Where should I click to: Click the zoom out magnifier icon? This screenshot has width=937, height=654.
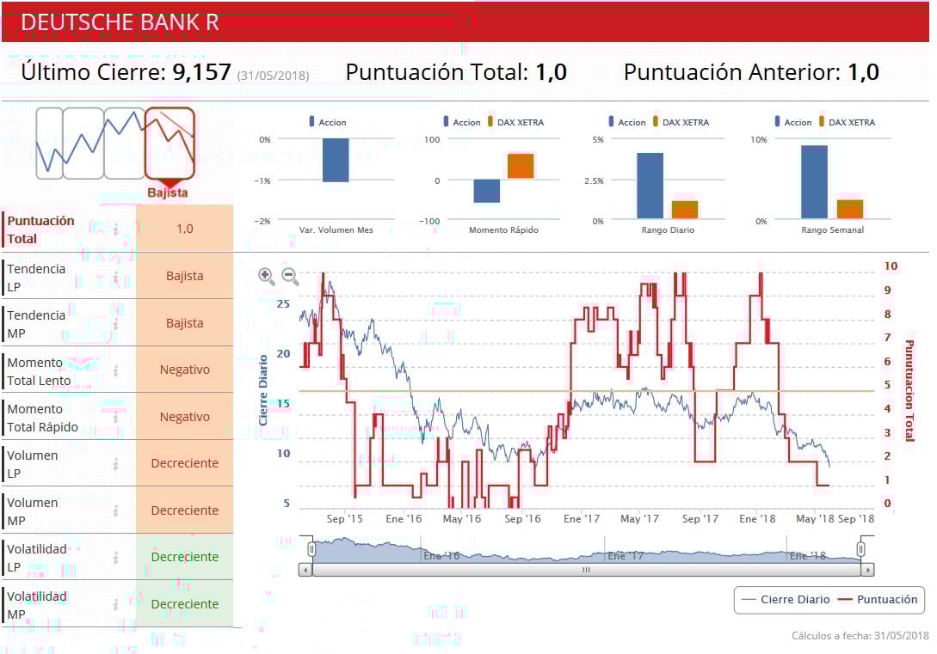pyautogui.click(x=290, y=276)
